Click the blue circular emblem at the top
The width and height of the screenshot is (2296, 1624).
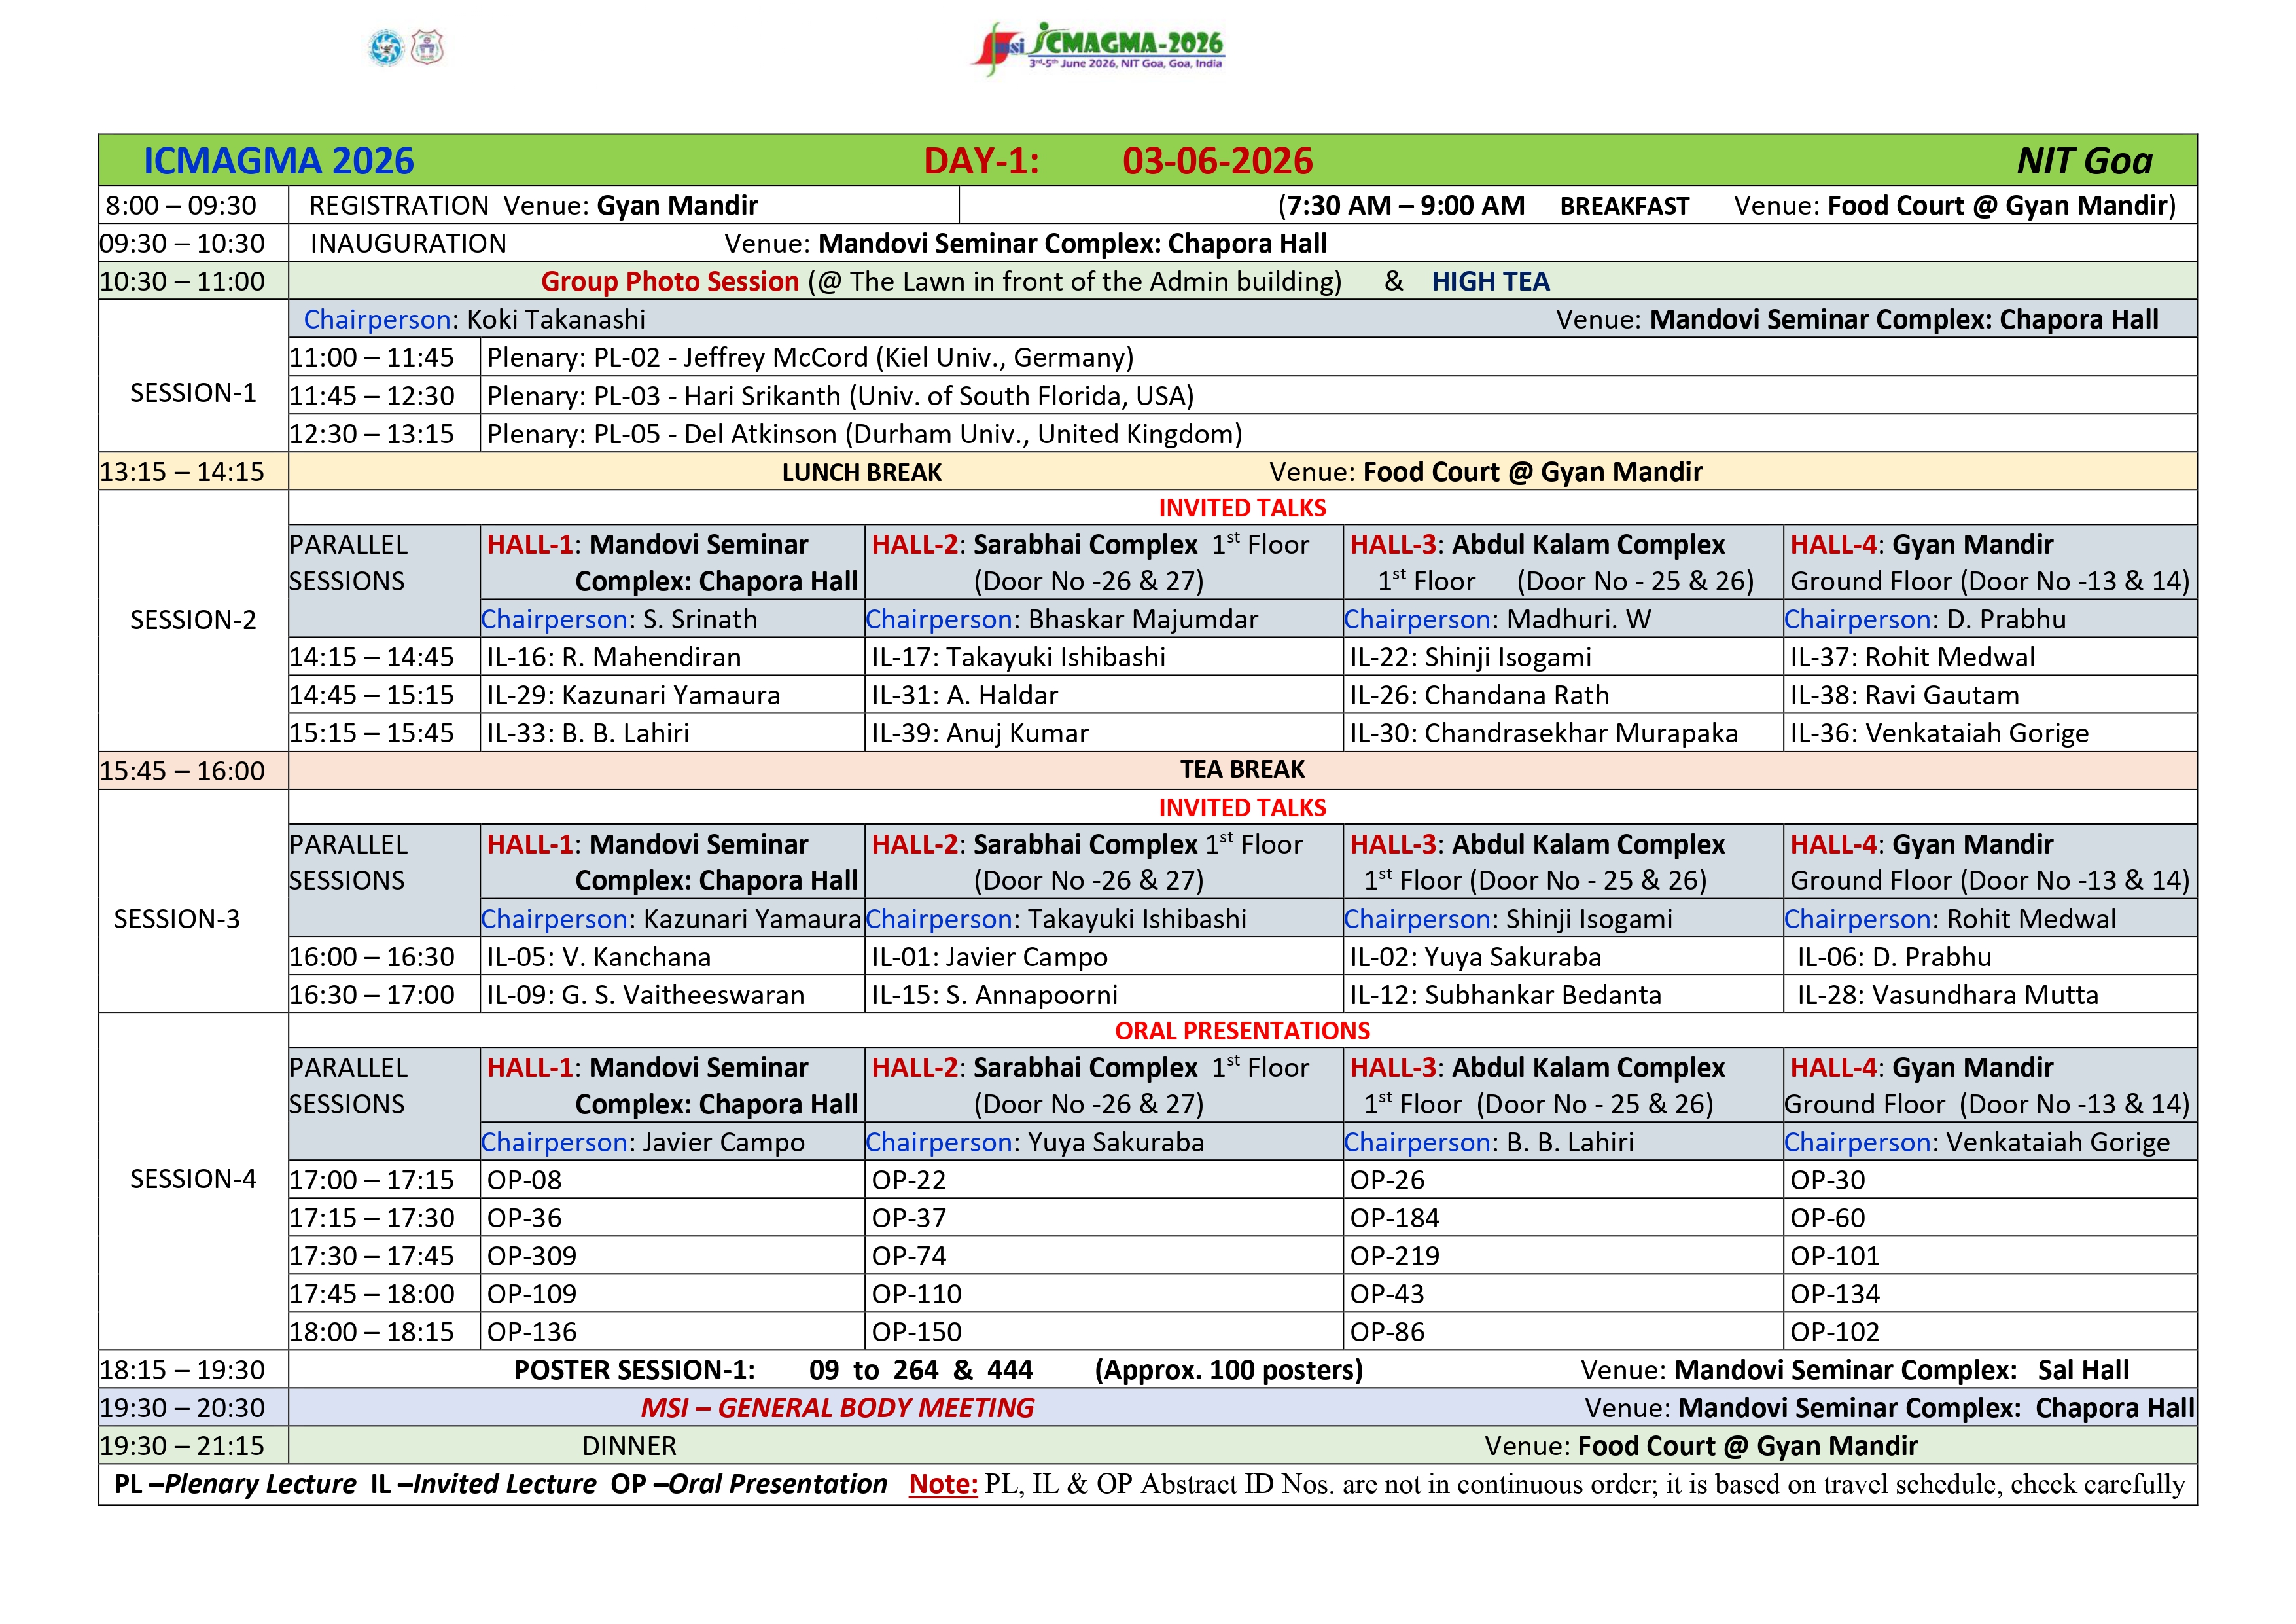click(x=386, y=47)
